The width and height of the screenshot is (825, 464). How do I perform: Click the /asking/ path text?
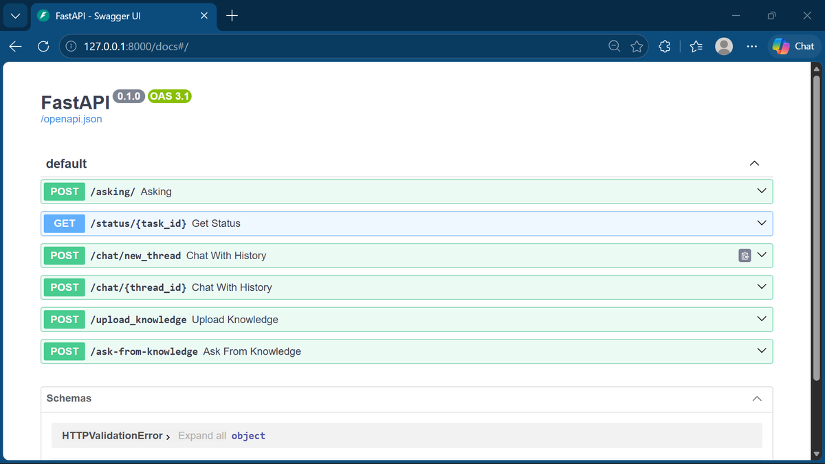tap(113, 192)
